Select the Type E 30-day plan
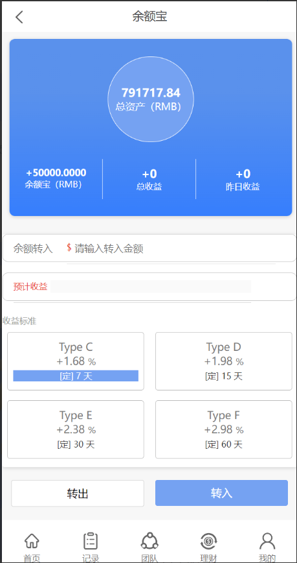This screenshot has height=563, width=297. pos(76,429)
